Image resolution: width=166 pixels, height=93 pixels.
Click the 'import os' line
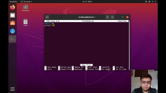[49, 23]
